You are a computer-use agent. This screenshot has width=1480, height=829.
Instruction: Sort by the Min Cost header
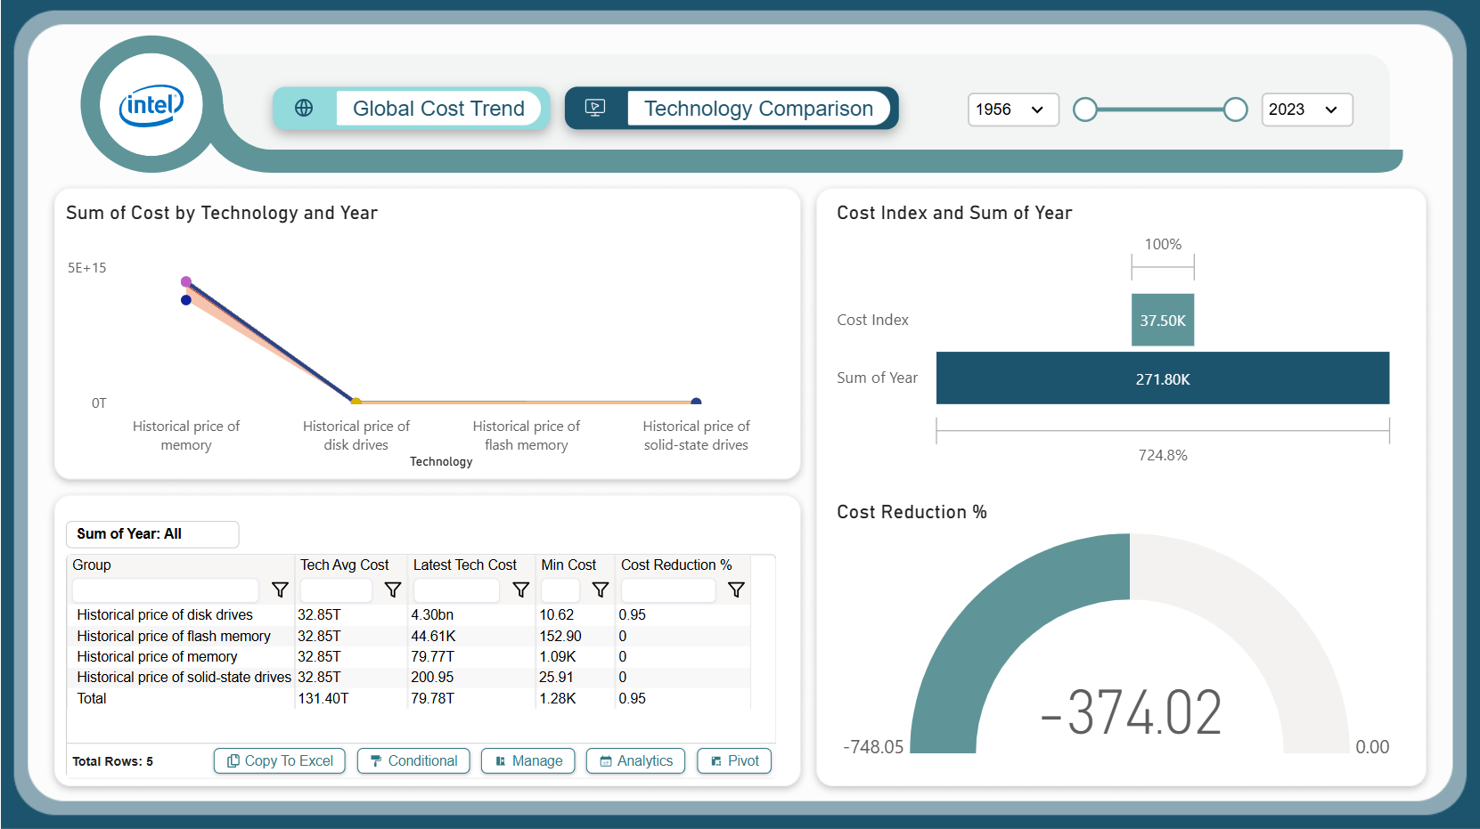click(x=568, y=565)
